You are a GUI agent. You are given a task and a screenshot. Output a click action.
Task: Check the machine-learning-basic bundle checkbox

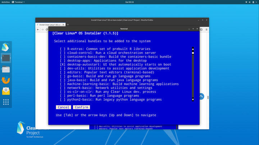pyautogui.click(x=63, y=84)
